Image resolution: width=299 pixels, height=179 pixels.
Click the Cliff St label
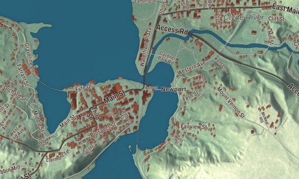[x=276, y=19]
